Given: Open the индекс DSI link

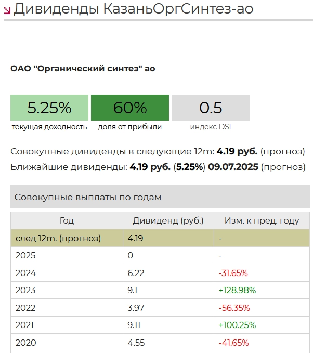Looking at the screenshot, I should click(x=210, y=127).
